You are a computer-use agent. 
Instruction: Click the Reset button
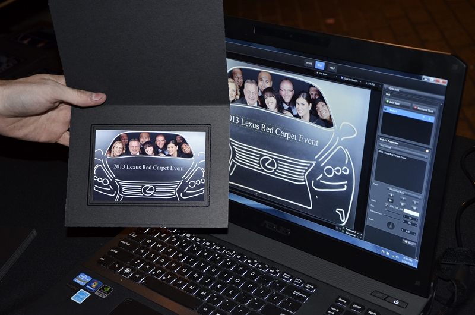coord(409,243)
